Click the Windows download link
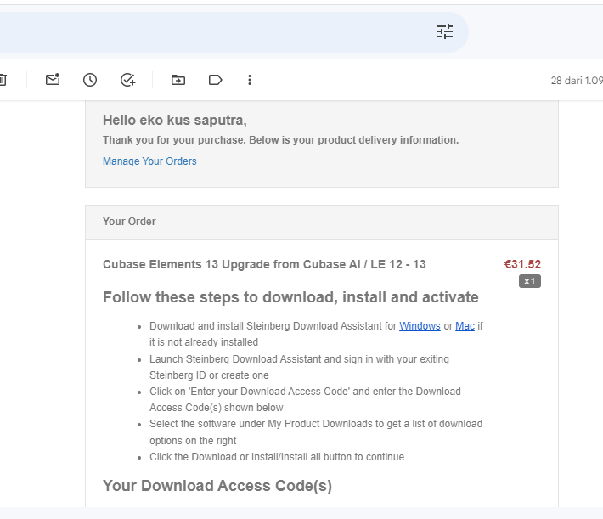This screenshot has width=603, height=519. point(420,326)
